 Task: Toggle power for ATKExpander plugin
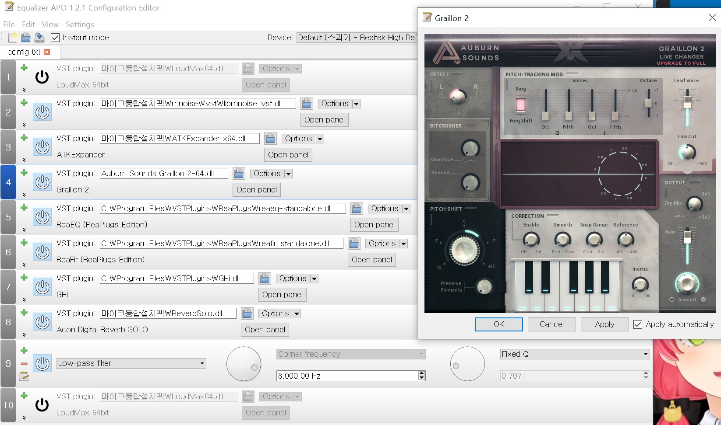[42, 147]
